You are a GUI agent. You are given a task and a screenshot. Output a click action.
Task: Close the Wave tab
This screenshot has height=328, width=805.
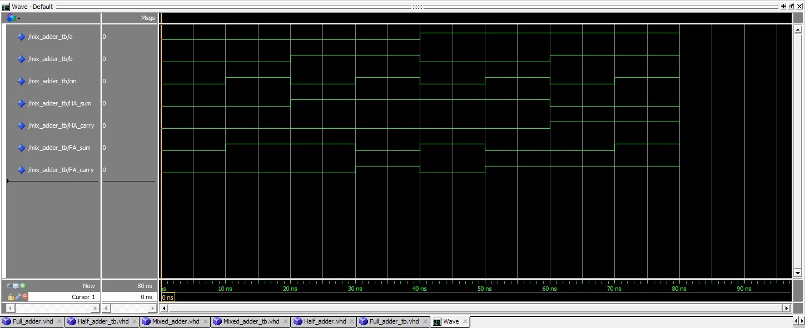pos(465,321)
